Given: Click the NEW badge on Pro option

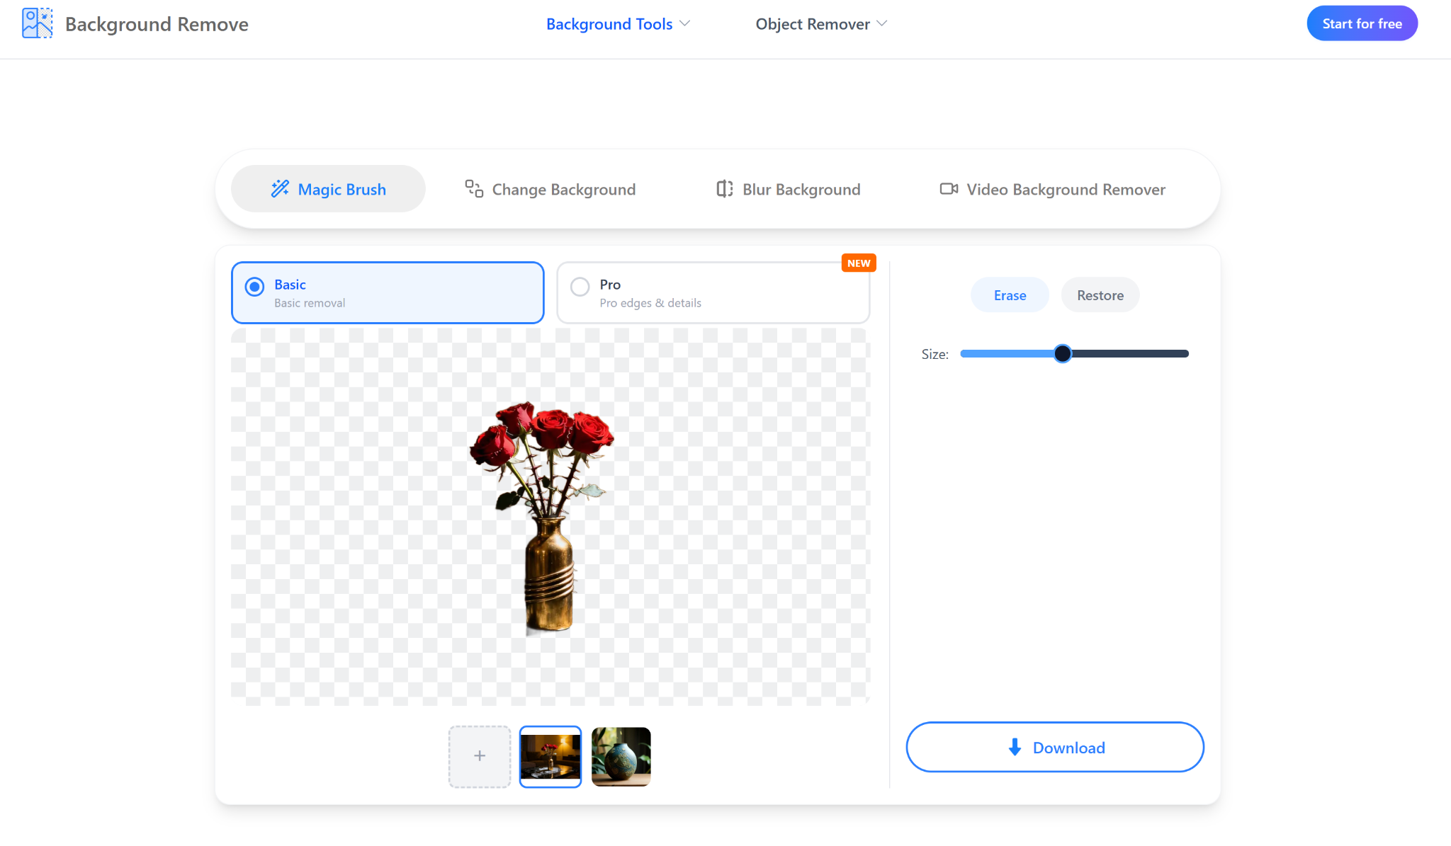Looking at the screenshot, I should click(x=859, y=263).
